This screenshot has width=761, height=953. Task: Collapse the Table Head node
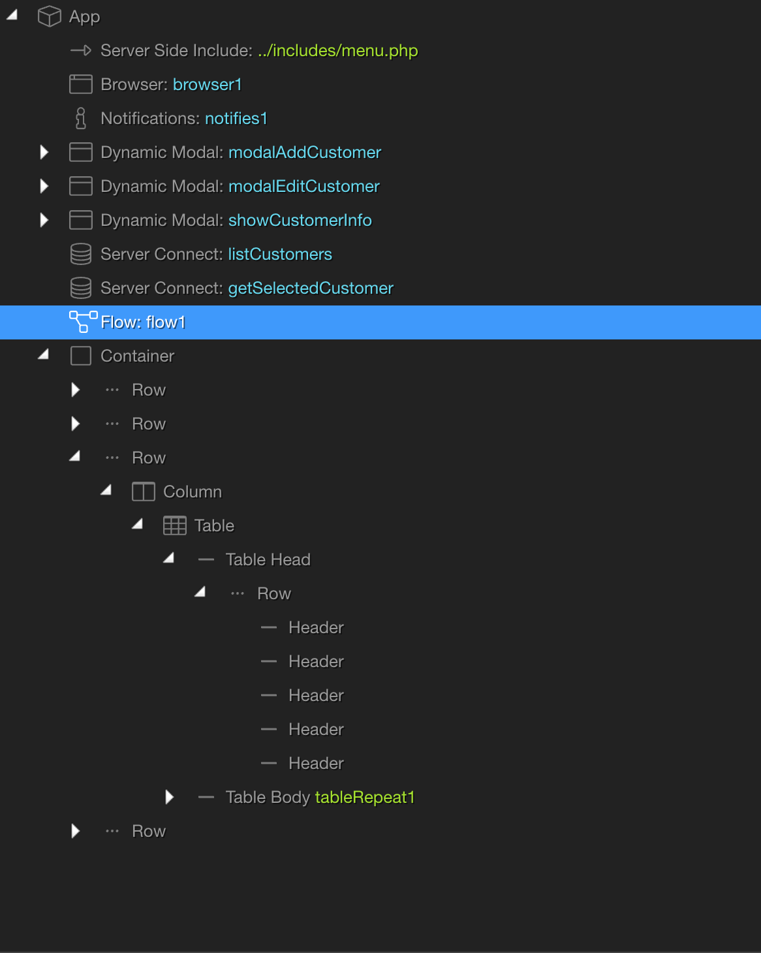pos(169,559)
